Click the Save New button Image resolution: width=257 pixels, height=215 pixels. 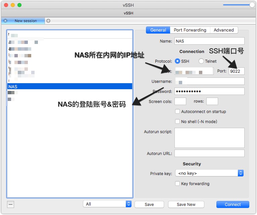[x=186, y=204]
